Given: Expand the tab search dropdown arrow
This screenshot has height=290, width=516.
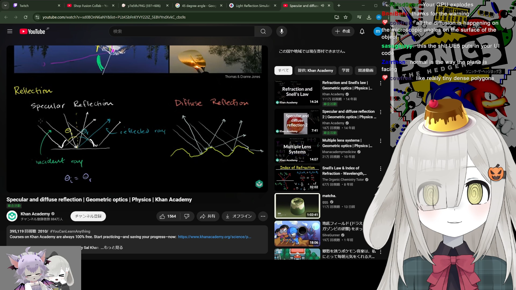Looking at the screenshot, I should (5, 5).
